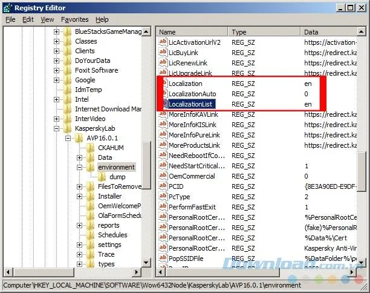
Task: Click the string icon beside PCID
Action: pyautogui.click(x=163, y=186)
